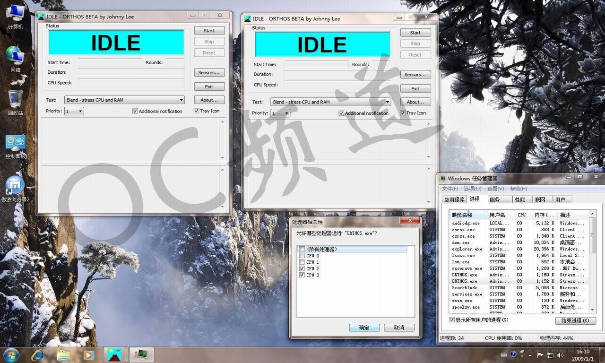
Task: Click the blue help icon in the tray
Action: click(x=513, y=354)
